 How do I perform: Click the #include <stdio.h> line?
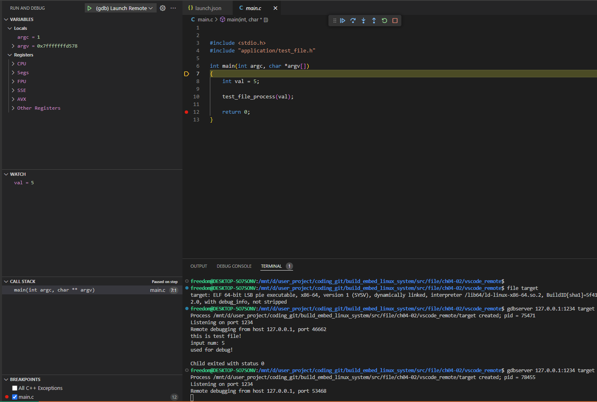(238, 43)
